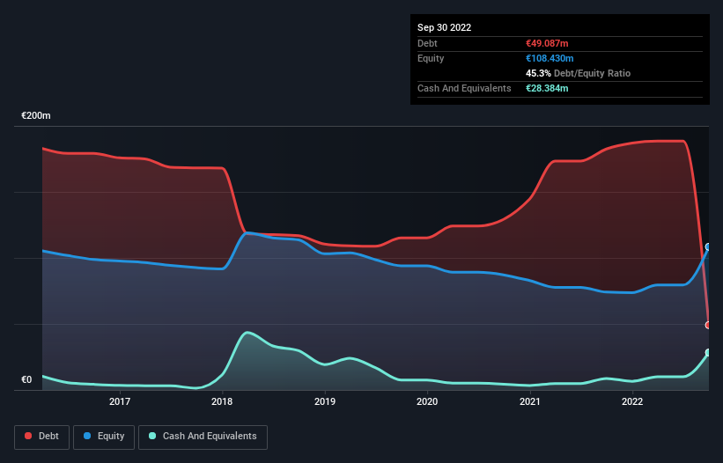Select the 2020 x-axis label
723x463 pixels.
pos(427,401)
